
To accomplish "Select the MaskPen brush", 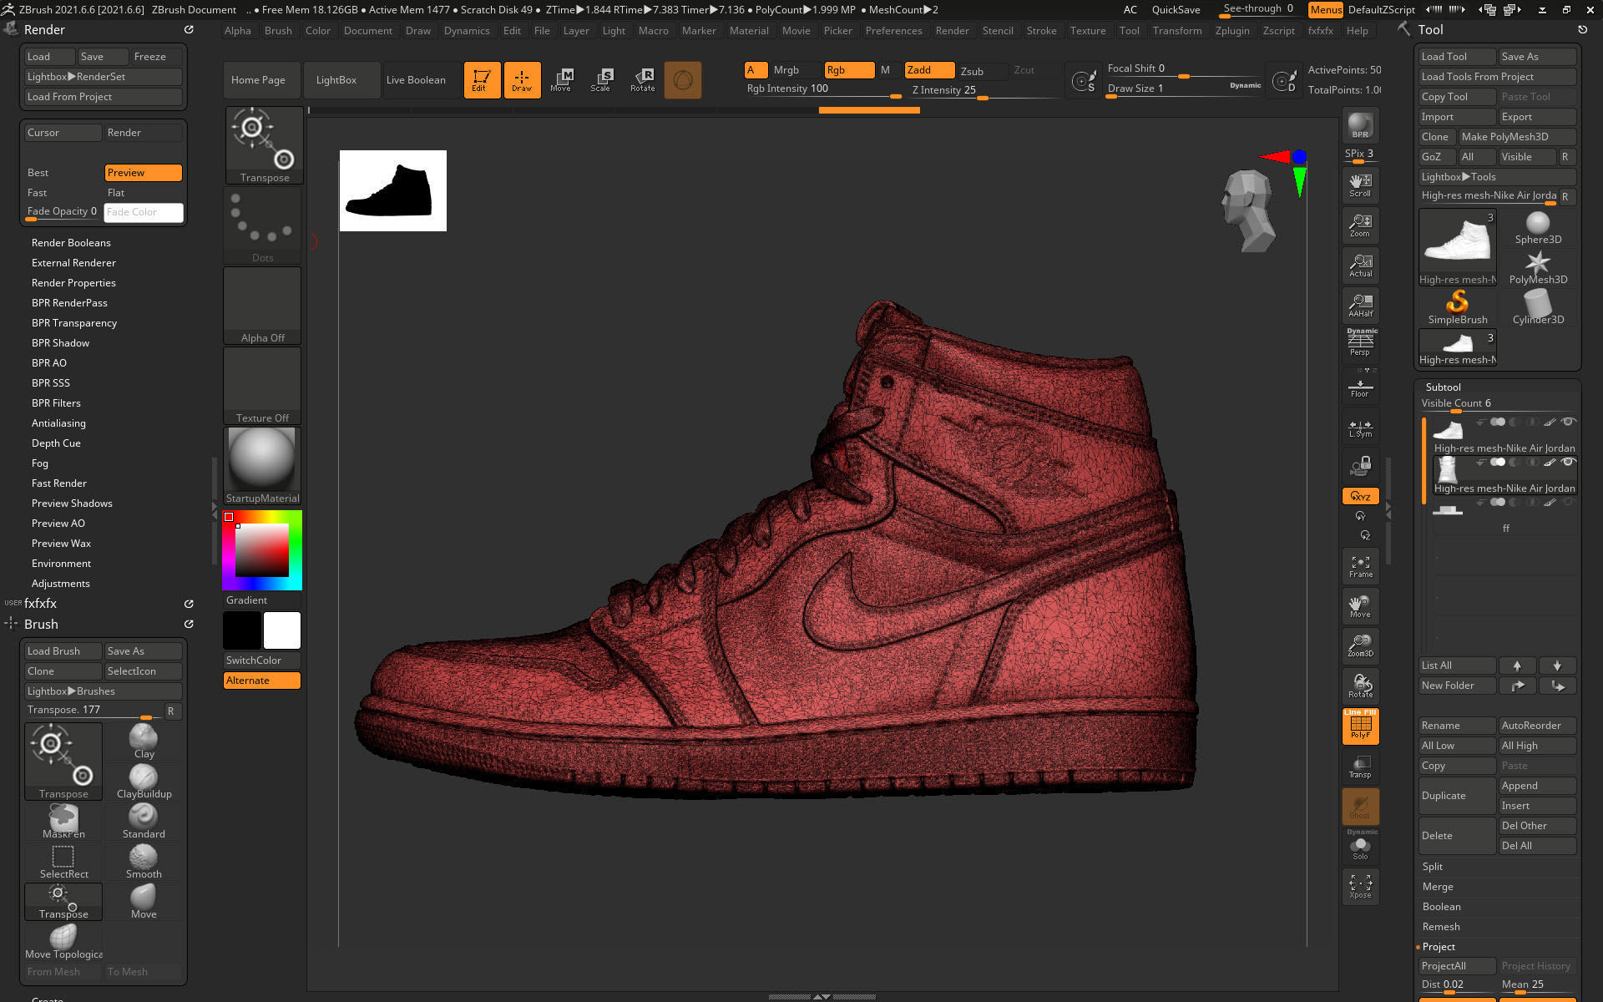I will [63, 822].
